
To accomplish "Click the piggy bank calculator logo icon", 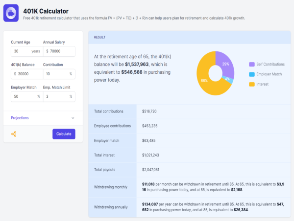I will pos(11,13).
